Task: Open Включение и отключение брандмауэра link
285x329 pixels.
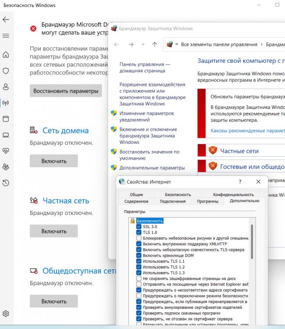Action: click(148, 136)
